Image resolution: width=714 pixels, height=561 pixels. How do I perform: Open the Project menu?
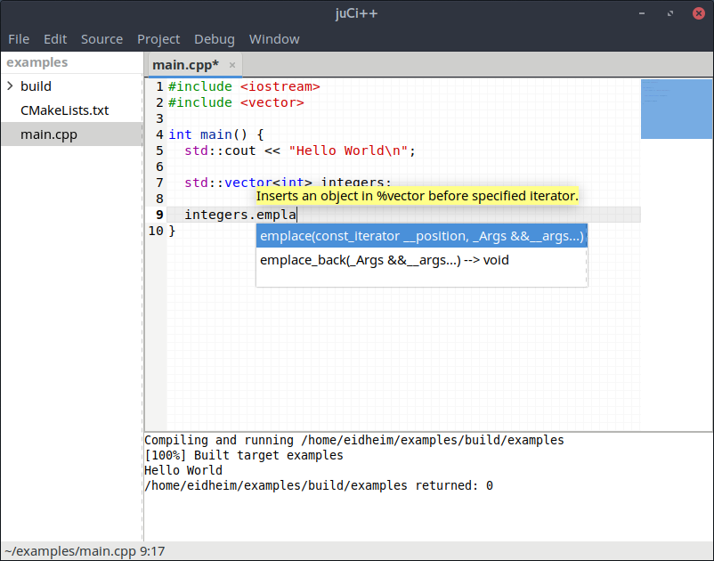point(158,39)
